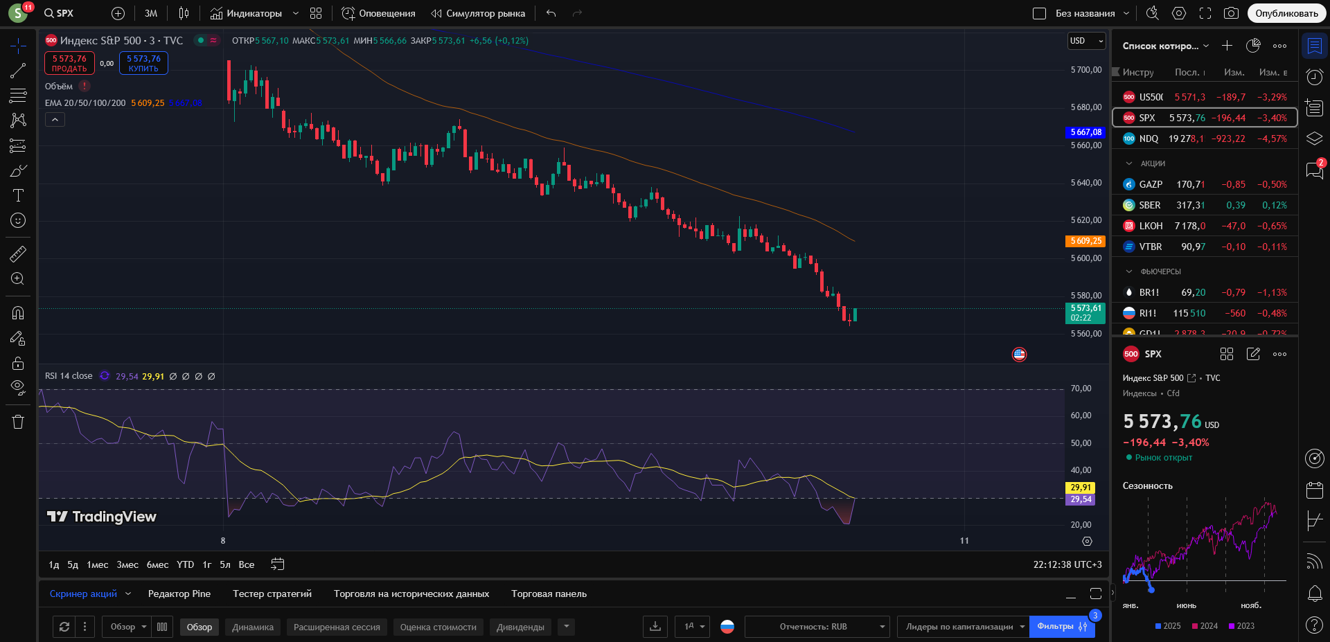
Task: Open the emoji icons tool
Action: point(18,220)
